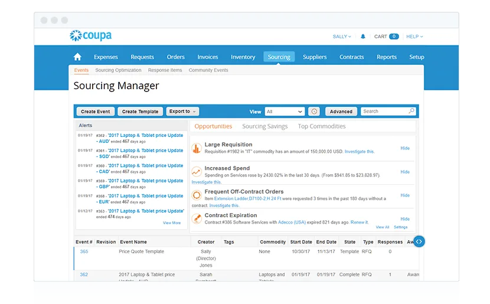Screen dimensions: 490x304
Task: Open the SALLY user dropdown
Action: pyautogui.click(x=342, y=37)
